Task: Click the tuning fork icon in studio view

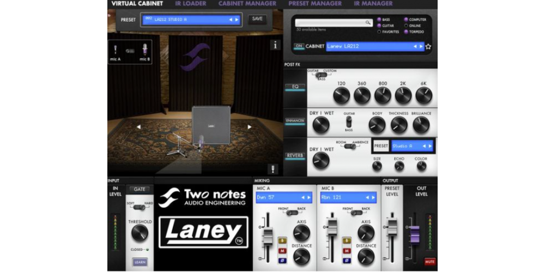Action: click(273, 169)
